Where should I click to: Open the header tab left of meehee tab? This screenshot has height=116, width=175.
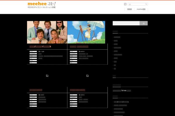click(x=129, y=9)
